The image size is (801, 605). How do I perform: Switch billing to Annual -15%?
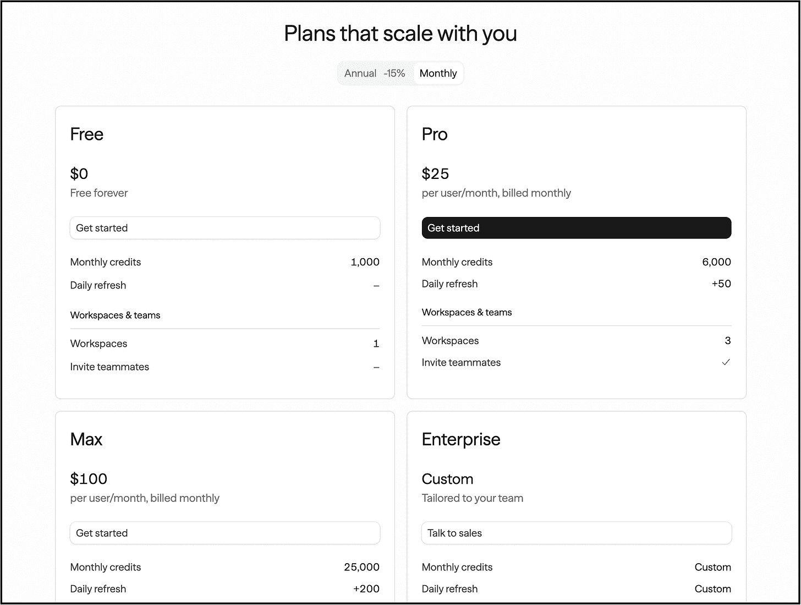[x=375, y=73]
